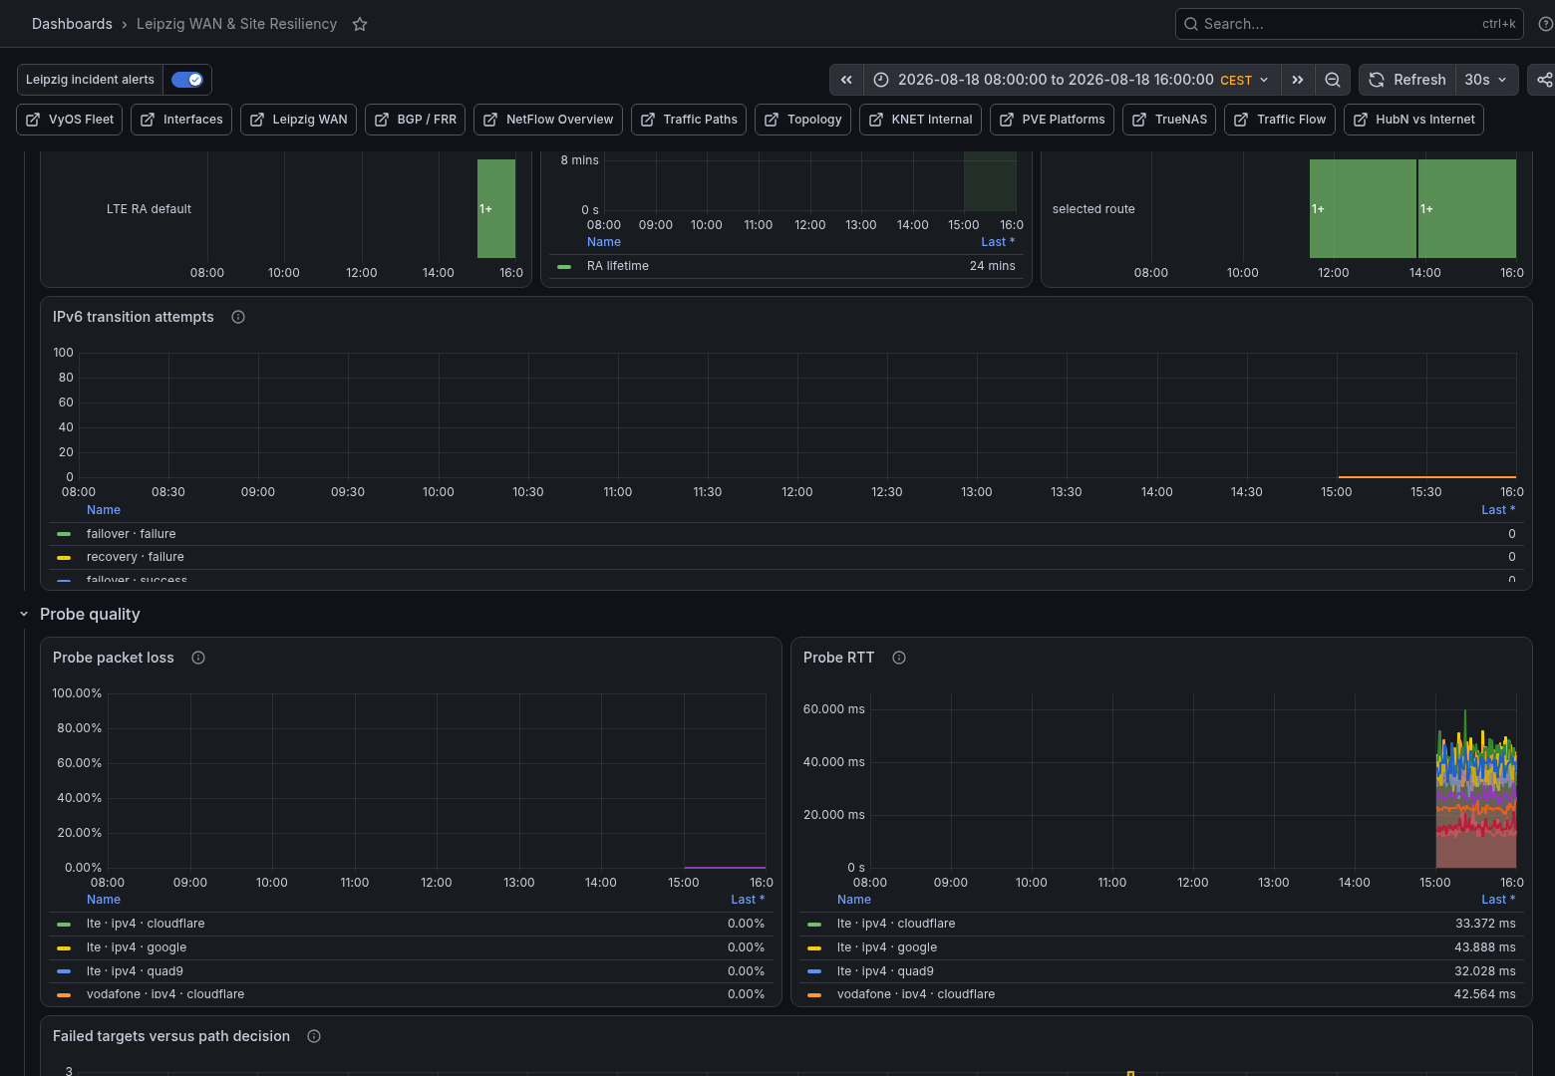Image resolution: width=1555 pixels, height=1076 pixels.
Task: Click external-link icon on Topology
Action: click(x=772, y=120)
